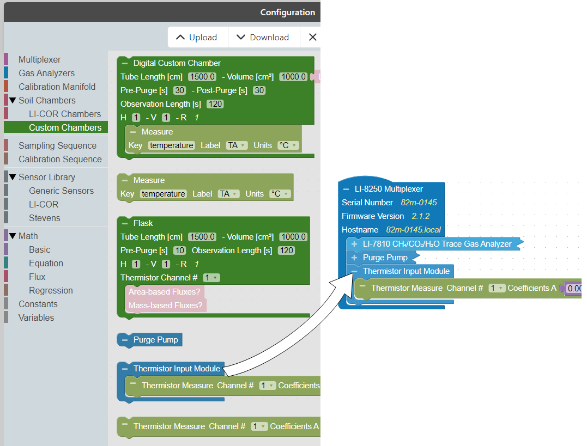Open LI-COR Chambers subcategory
587x446 pixels.
[65, 114]
